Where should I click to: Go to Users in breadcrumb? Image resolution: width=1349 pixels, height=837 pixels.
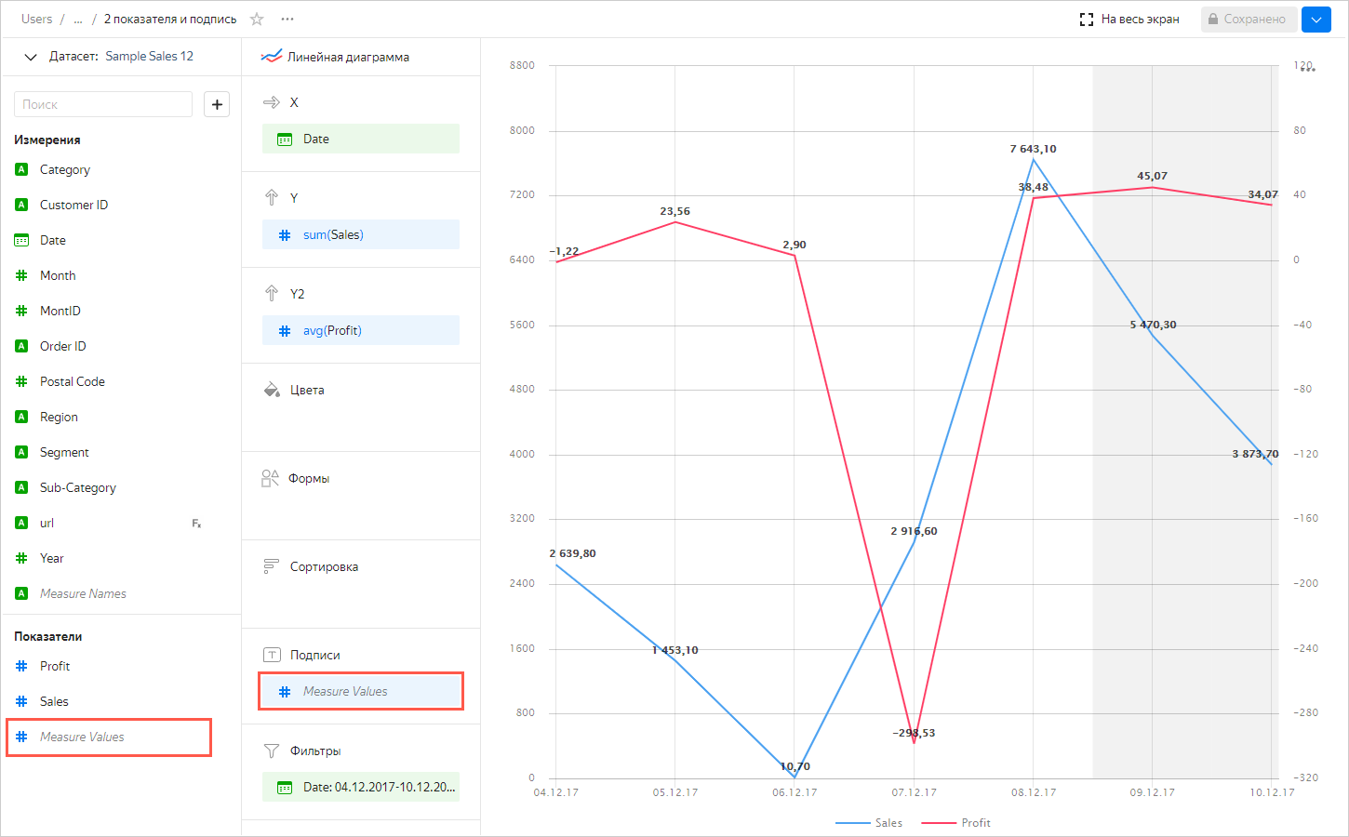pos(37,19)
